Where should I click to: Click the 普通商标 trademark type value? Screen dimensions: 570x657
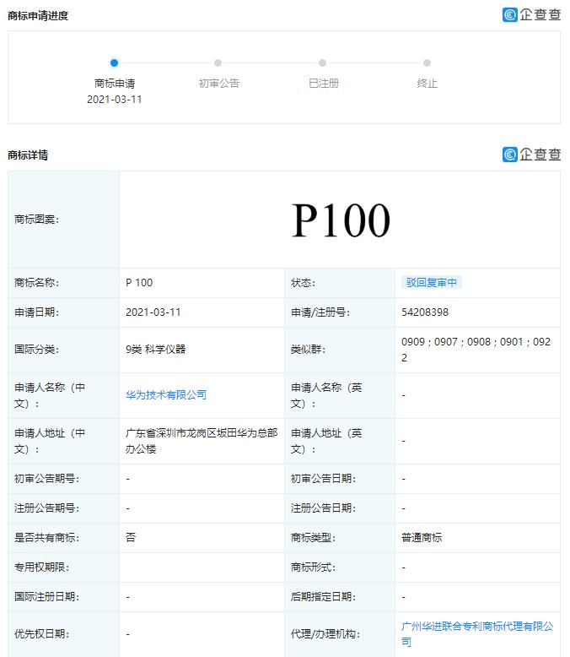point(422,538)
